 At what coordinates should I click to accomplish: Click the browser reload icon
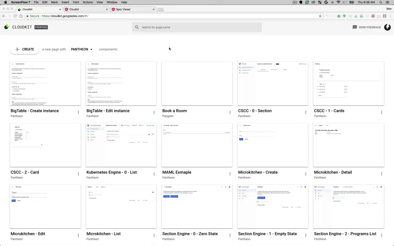(x=15, y=16)
